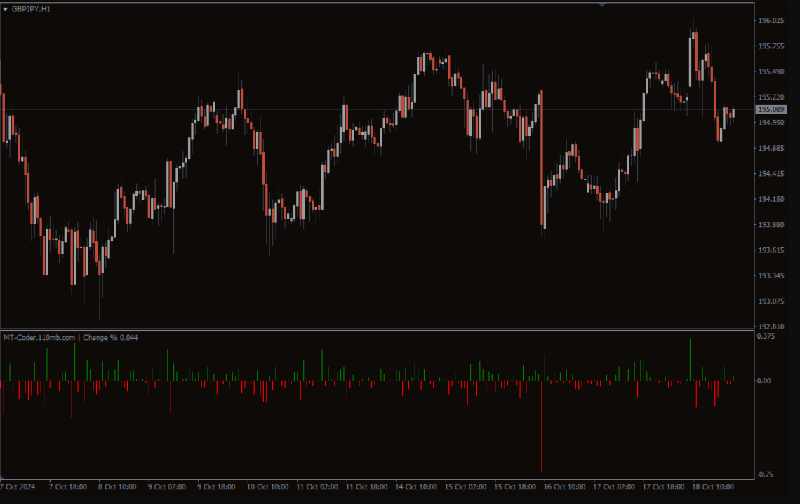
Task: Click the 0.375 indicator scale value
Action: (x=766, y=336)
